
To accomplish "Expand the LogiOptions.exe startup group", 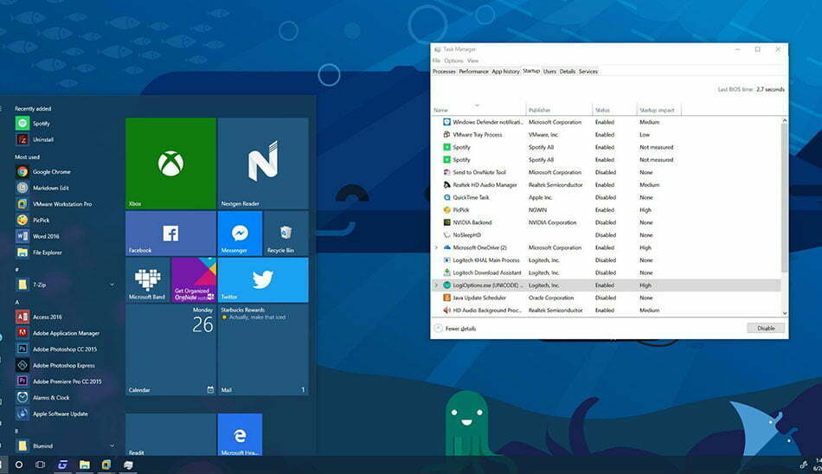I will click(436, 285).
